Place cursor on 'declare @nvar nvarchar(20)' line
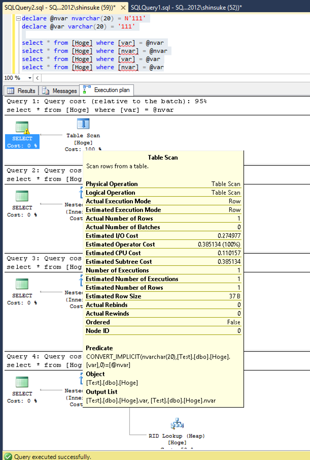Screen dimensions: 310x460 coord(84,18)
